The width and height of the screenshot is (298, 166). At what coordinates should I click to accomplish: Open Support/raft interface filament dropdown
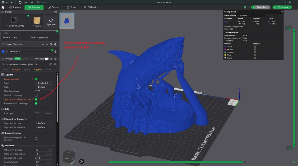click(43, 127)
